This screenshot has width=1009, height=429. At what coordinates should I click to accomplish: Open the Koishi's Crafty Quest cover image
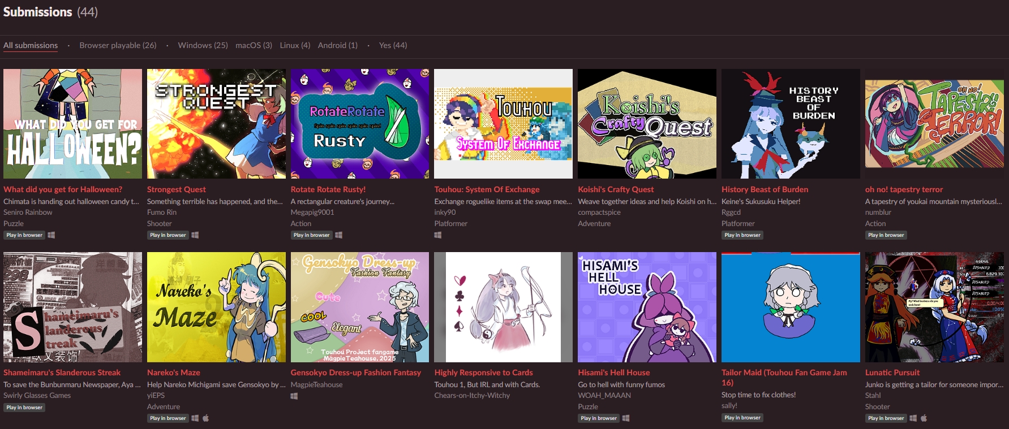(647, 124)
